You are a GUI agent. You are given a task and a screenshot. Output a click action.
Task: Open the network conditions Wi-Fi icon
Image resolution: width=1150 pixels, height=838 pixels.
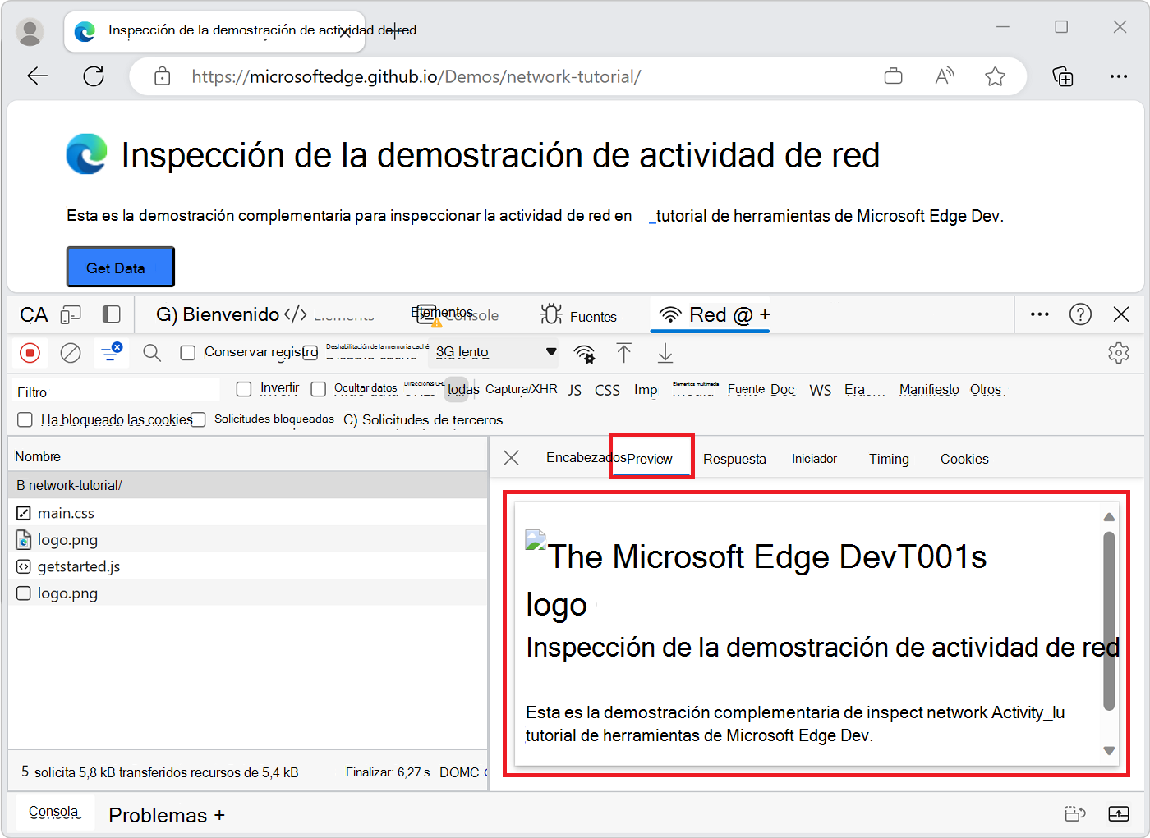pos(584,354)
